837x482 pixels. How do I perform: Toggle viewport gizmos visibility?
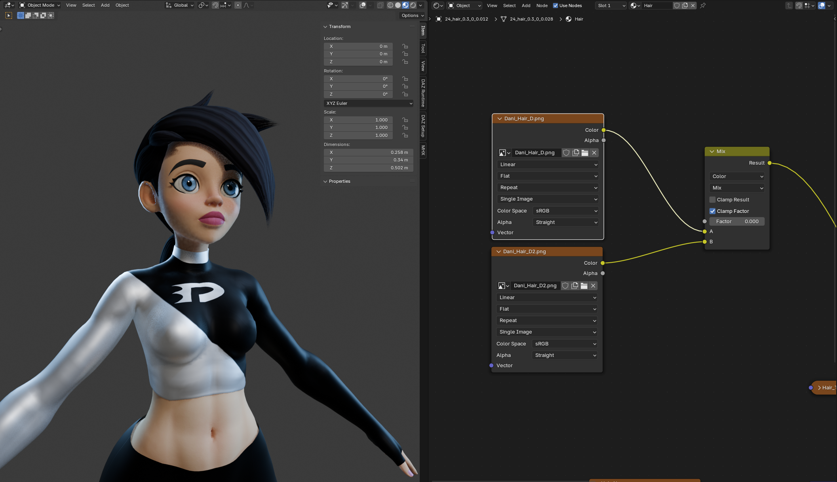[x=345, y=5]
